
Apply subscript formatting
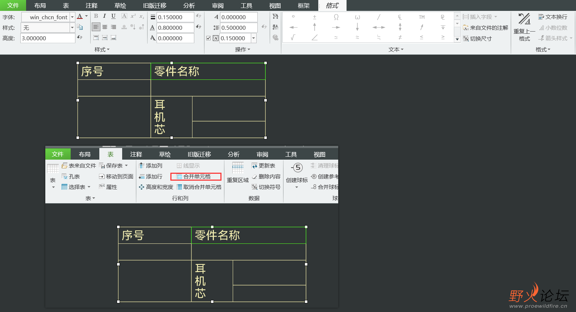(x=142, y=16)
